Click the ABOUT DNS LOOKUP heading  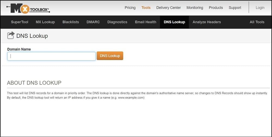[x=34, y=83]
